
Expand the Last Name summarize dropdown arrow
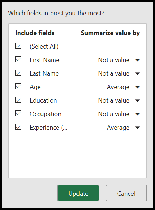click(x=137, y=74)
